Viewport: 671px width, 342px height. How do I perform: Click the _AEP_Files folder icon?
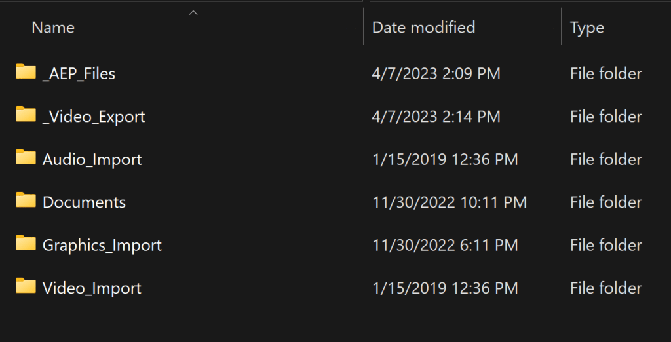tap(26, 71)
